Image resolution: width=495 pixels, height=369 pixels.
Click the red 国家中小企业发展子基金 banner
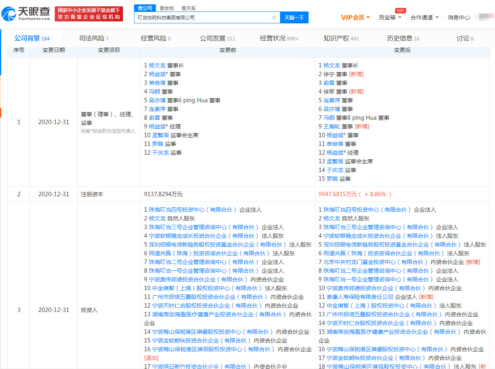coord(89,14)
